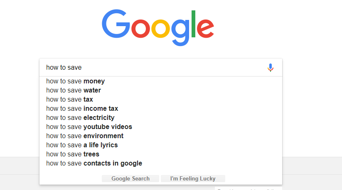Choose the 'how to save tax' suggestion
This screenshot has height=190, width=342.
(x=161, y=100)
